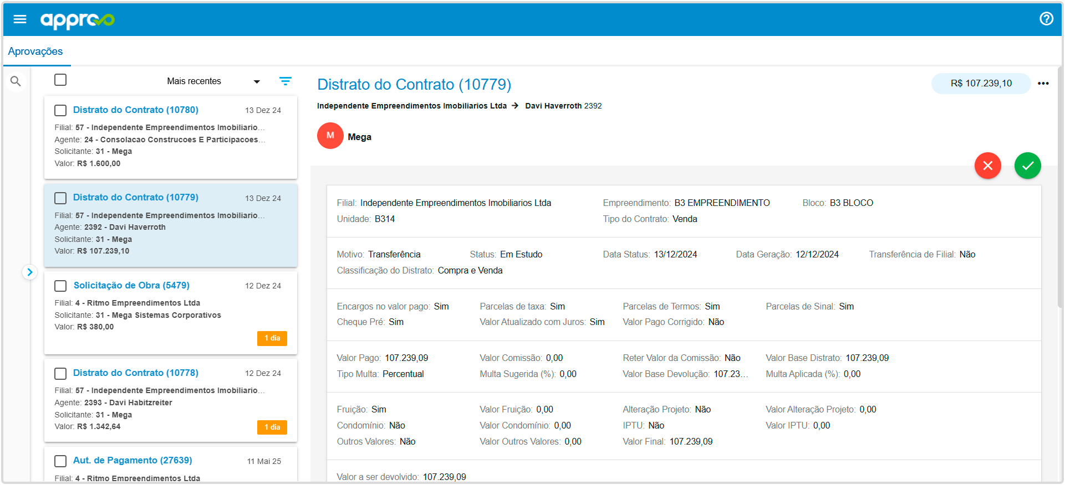
Task: Approve the contract with green checkmark
Action: click(x=1027, y=166)
